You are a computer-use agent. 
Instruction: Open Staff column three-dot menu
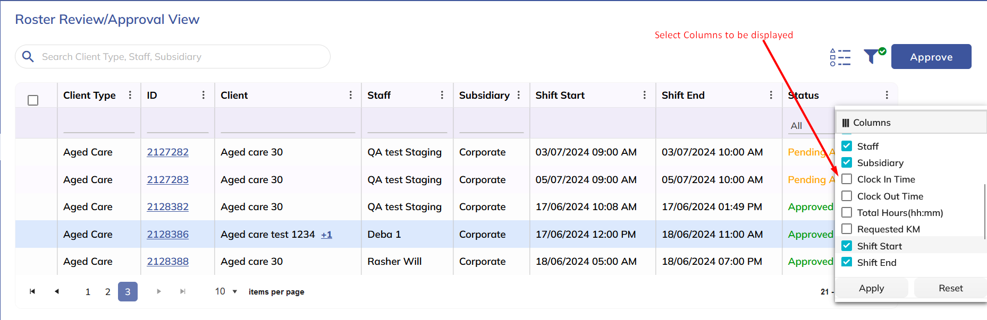click(x=442, y=95)
